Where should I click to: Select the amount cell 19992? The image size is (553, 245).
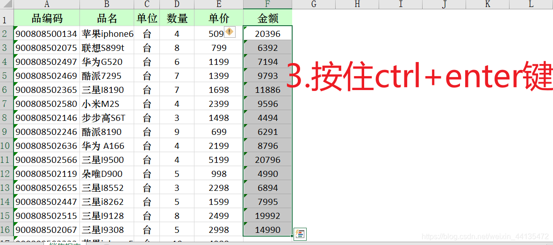coord(268,216)
